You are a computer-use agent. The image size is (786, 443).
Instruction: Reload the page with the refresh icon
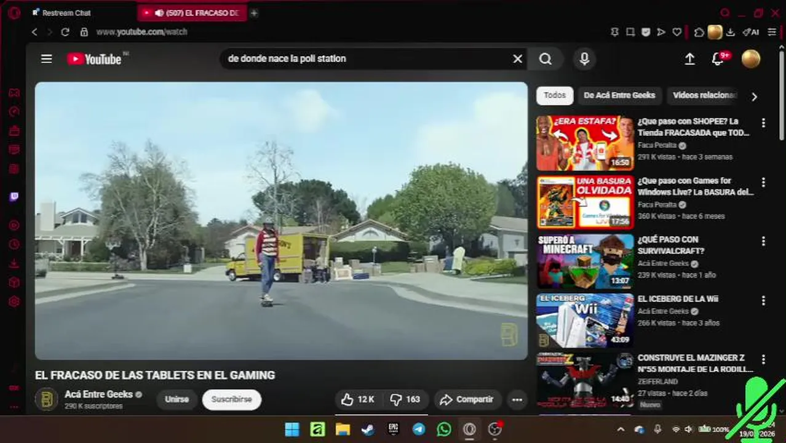coord(65,32)
